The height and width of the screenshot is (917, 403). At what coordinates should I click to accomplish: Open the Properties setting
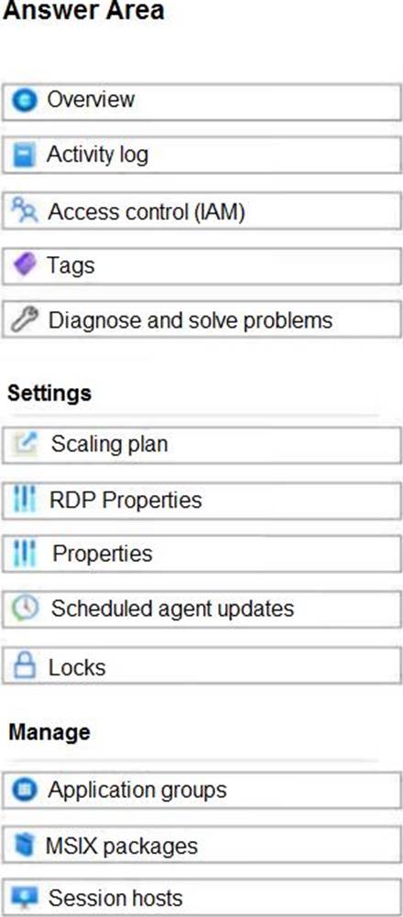(x=201, y=554)
